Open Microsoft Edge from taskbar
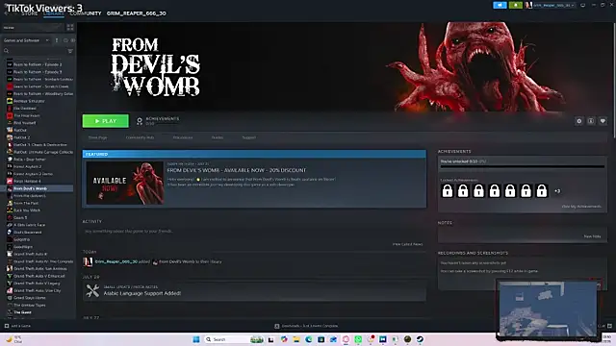 tap(309, 339)
